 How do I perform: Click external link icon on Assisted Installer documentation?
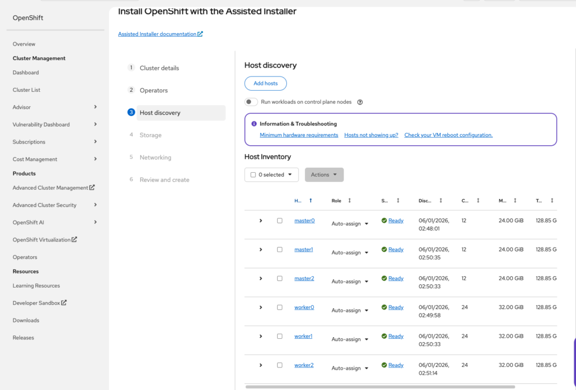point(200,34)
